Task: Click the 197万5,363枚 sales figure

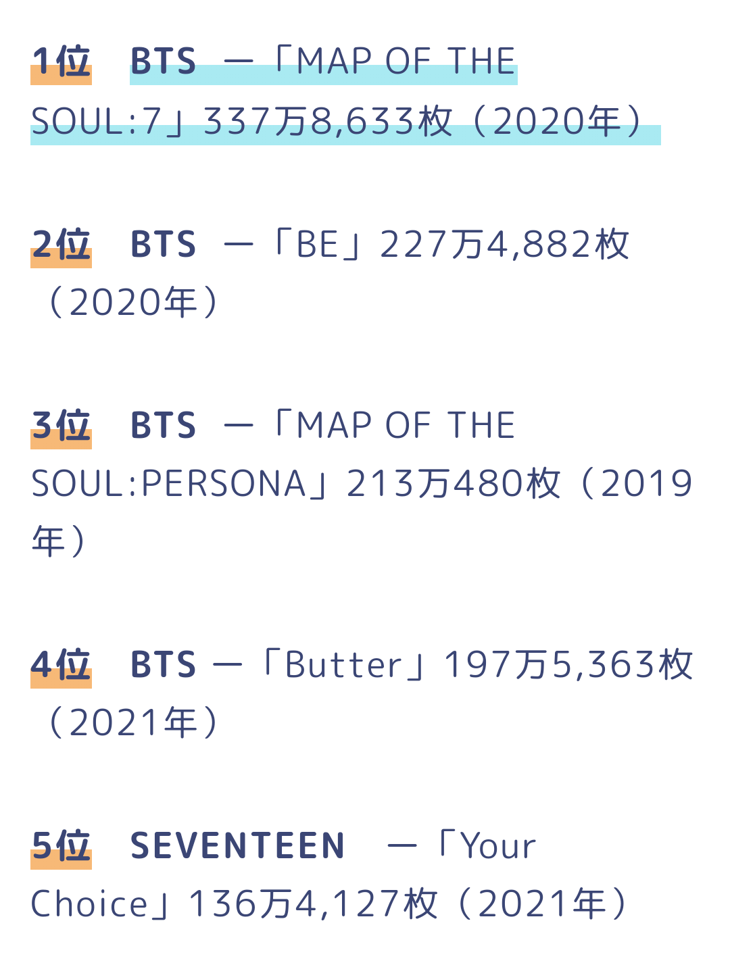Action: 568,665
